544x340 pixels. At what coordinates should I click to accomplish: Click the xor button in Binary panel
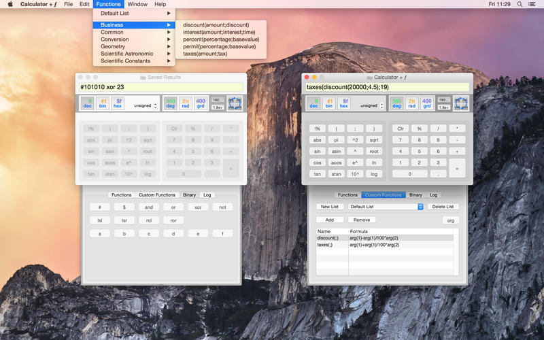[x=198, y=207]
